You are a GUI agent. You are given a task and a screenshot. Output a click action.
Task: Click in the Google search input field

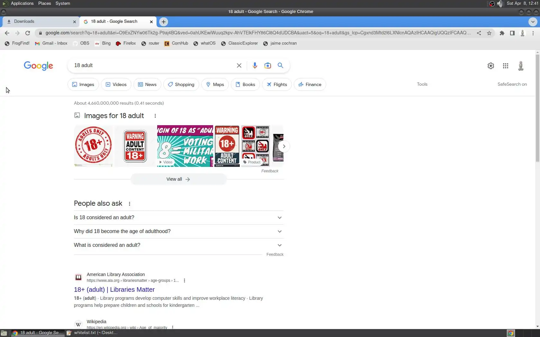tap(154, 65)
